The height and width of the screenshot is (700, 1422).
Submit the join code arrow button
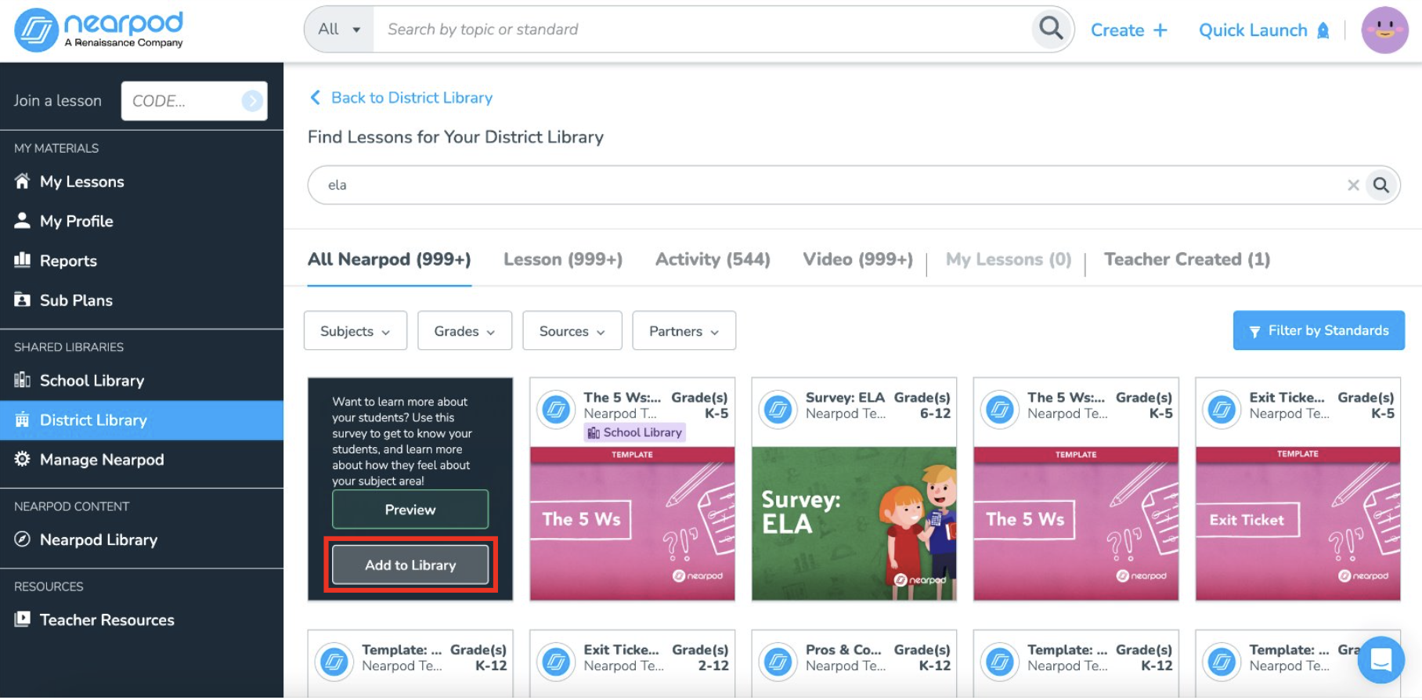252,101
